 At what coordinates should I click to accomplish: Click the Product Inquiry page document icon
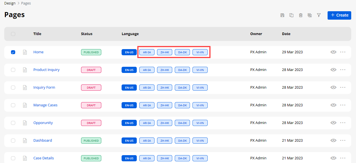25,70
